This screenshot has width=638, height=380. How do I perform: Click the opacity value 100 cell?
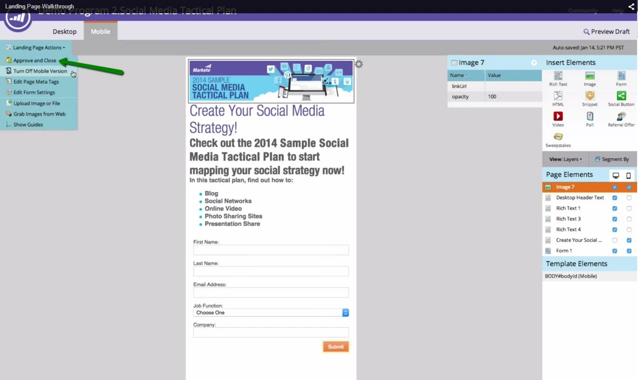(513, 97)
